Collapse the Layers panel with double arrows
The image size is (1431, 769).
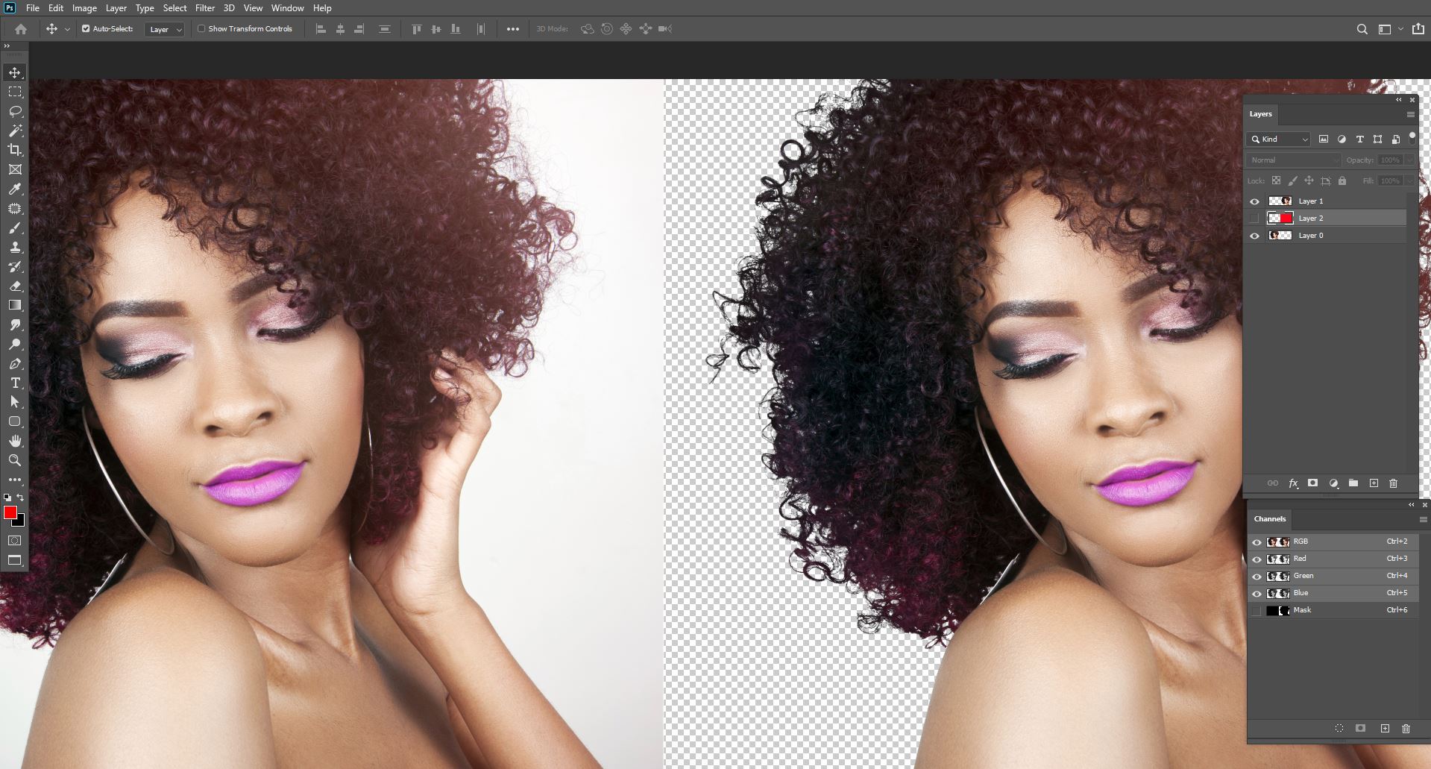click(x=1399, y=100)
